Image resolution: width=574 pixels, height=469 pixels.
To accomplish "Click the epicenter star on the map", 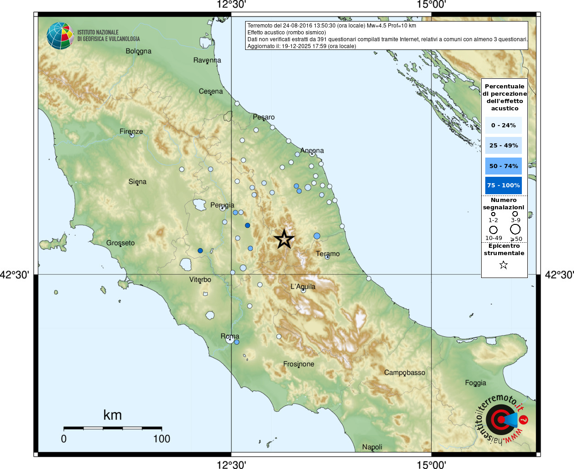I will [x=284, y=239].
